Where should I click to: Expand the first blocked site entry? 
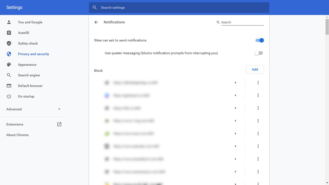click(235, 82)
